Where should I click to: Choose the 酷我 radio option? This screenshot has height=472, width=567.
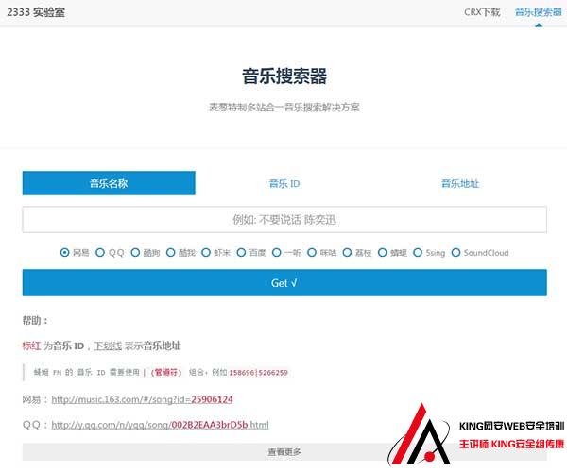click(171, 252)
